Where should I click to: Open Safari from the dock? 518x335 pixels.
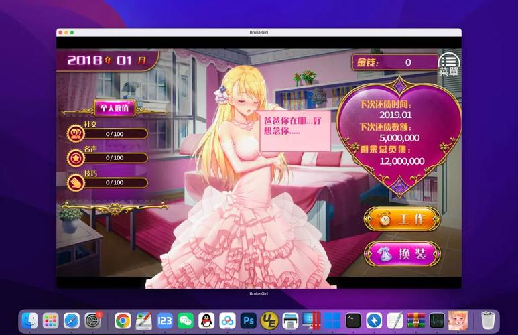coord(72,321)
